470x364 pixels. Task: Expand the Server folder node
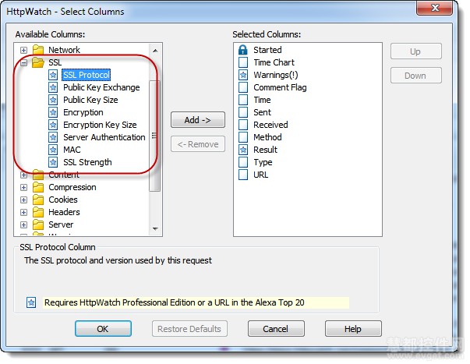click(x=23, y=225)
